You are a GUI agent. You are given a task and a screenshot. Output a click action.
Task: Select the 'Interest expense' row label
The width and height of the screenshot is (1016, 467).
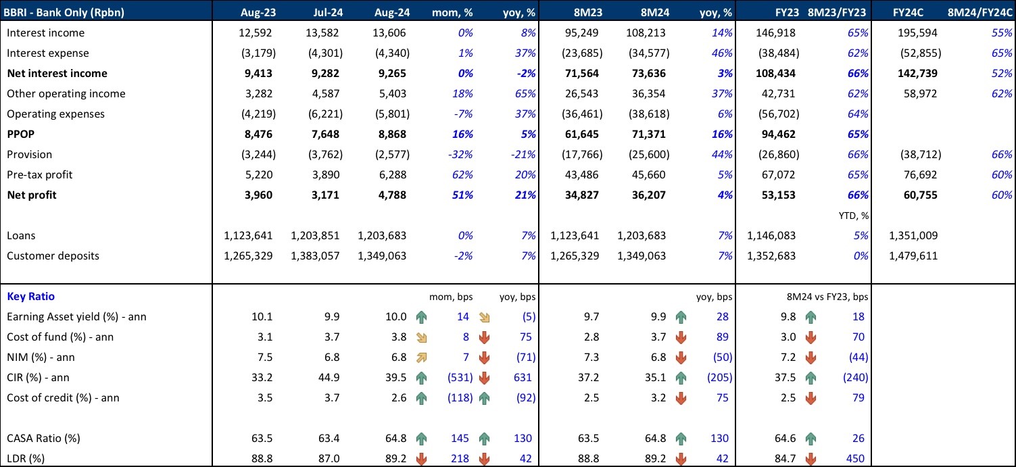[x=48, y=53]
